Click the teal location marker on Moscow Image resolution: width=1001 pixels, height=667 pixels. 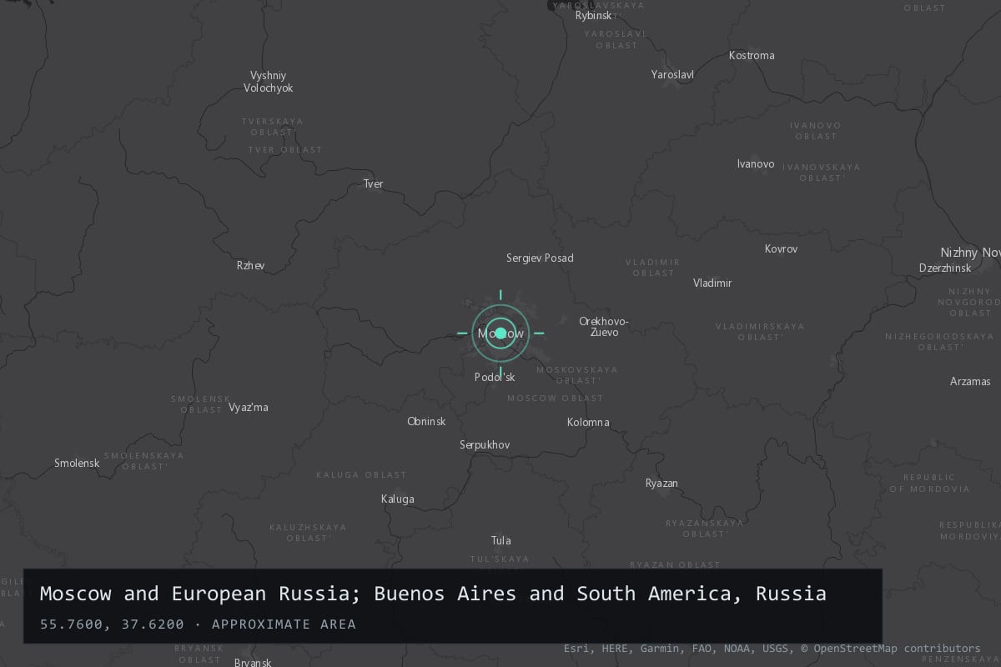(x=500, y=333)
